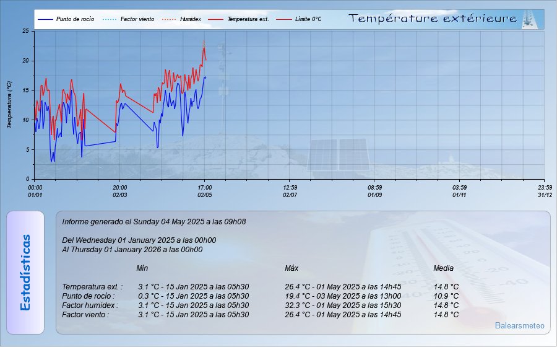Click the Temperatura ext. row label

coord(92,286)
